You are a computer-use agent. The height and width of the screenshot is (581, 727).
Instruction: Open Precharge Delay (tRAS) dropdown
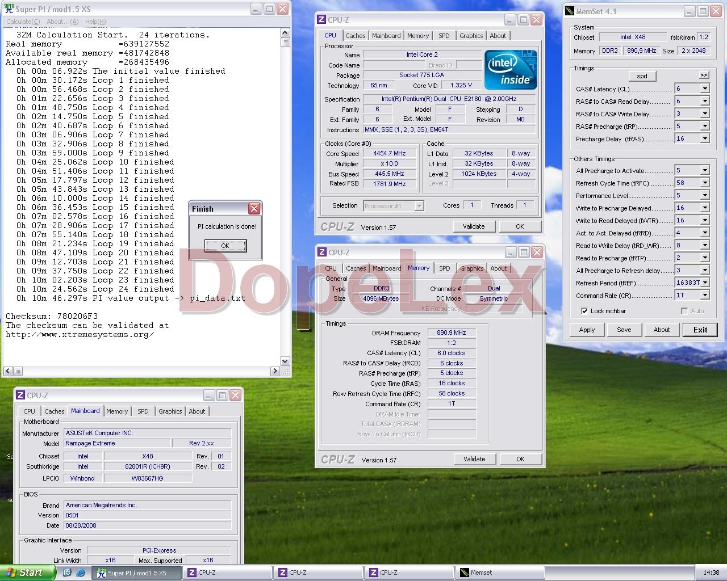tap(705, 138)
